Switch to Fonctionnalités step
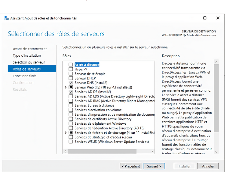Viewport: 225px width, 172px height. coord(25,76)
